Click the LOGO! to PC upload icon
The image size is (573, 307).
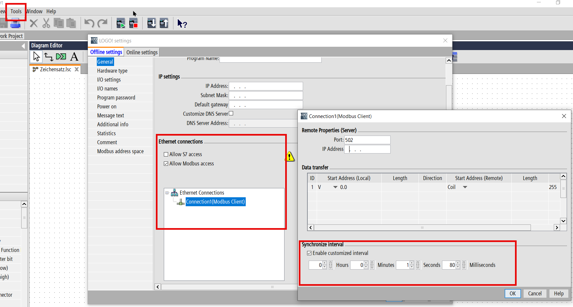(x=164, y=24)
